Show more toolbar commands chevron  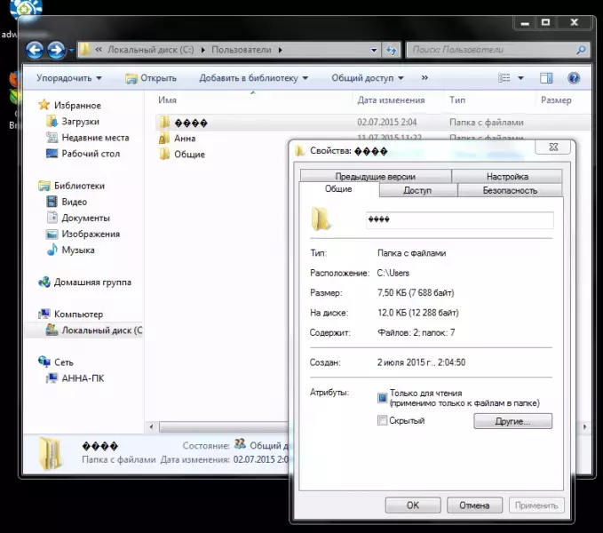coord(424,77)
